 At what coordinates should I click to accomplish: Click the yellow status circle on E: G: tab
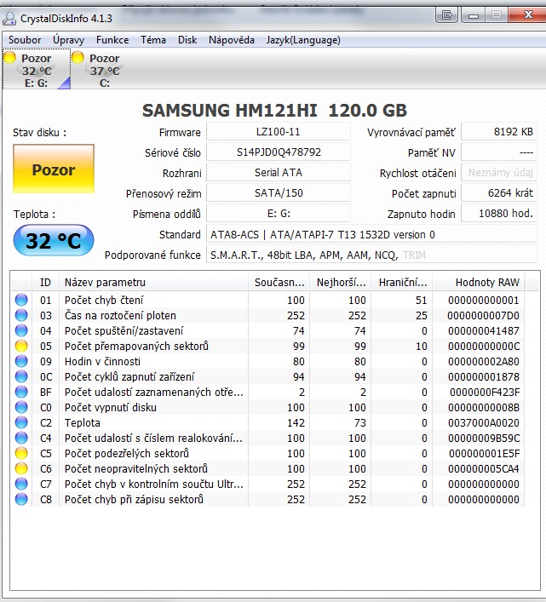(x=9, y=58)
